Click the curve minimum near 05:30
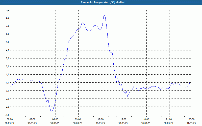The image size is (202, 126). point(52,111)
